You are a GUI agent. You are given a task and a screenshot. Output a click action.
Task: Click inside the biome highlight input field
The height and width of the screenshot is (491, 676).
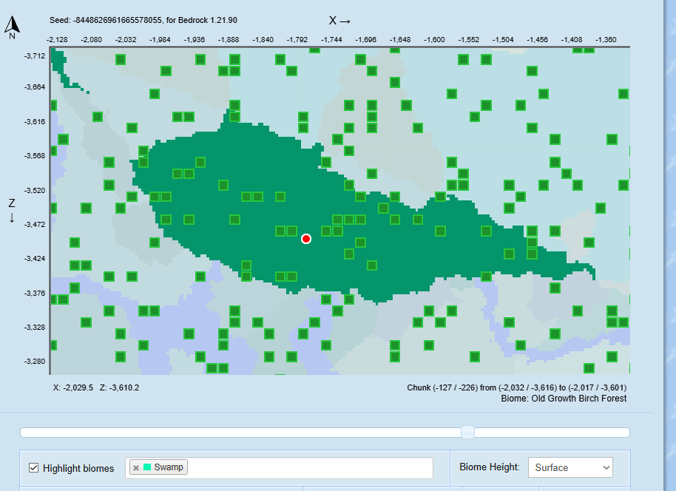[x=311, y=467]
